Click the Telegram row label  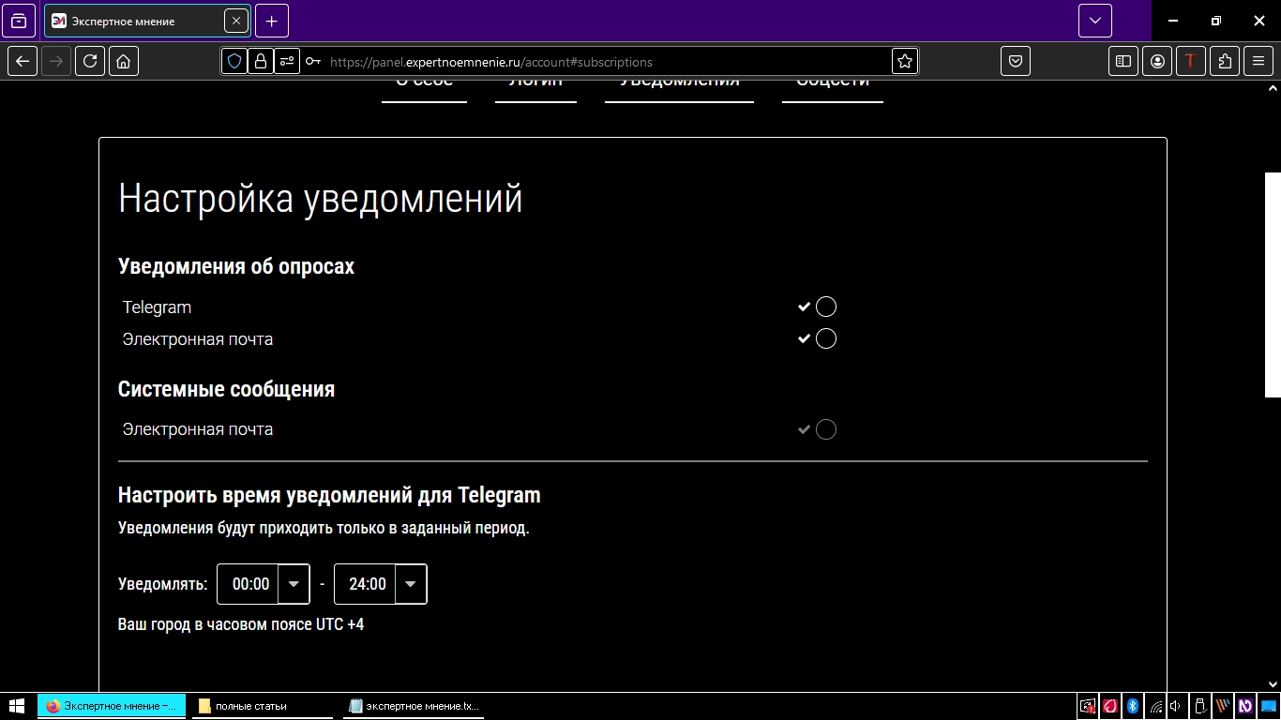pos(157,307)
